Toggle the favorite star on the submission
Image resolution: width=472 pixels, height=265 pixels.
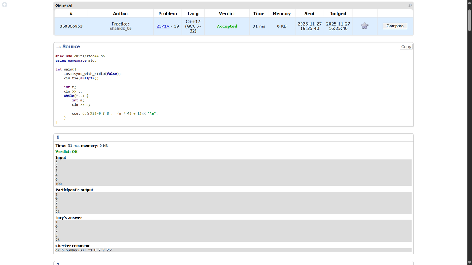pos(365,26)
